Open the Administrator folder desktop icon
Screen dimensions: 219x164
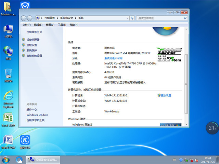click(x=8, y=9)
